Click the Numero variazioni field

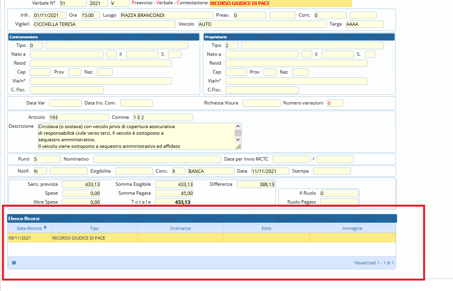pyautogui.click(x=335, y=103)
